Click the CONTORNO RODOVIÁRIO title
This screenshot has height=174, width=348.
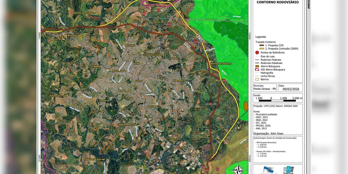coord(278,2)
